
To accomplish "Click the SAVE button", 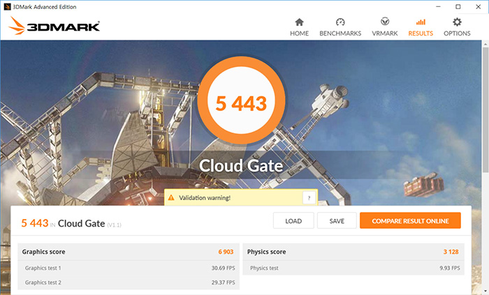I will coord(337,220).
